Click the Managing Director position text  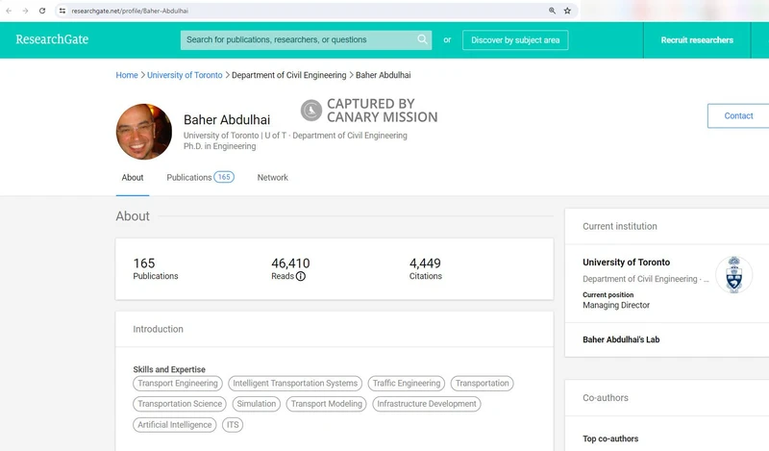[x=616, y=305]
